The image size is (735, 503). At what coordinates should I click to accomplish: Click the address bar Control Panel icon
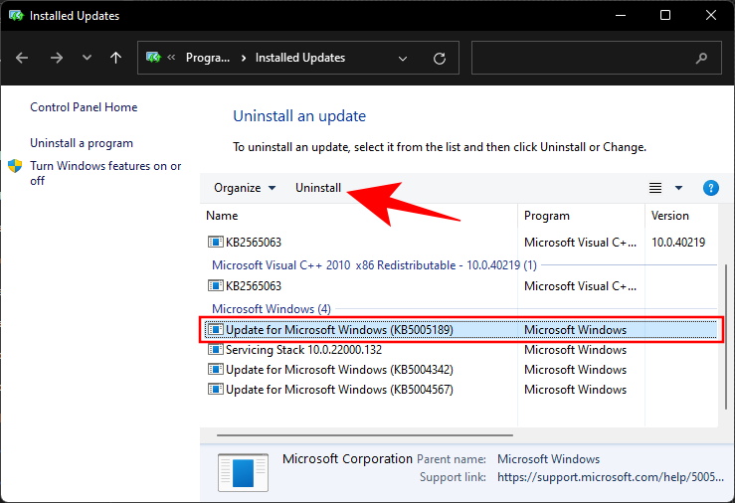154,58
